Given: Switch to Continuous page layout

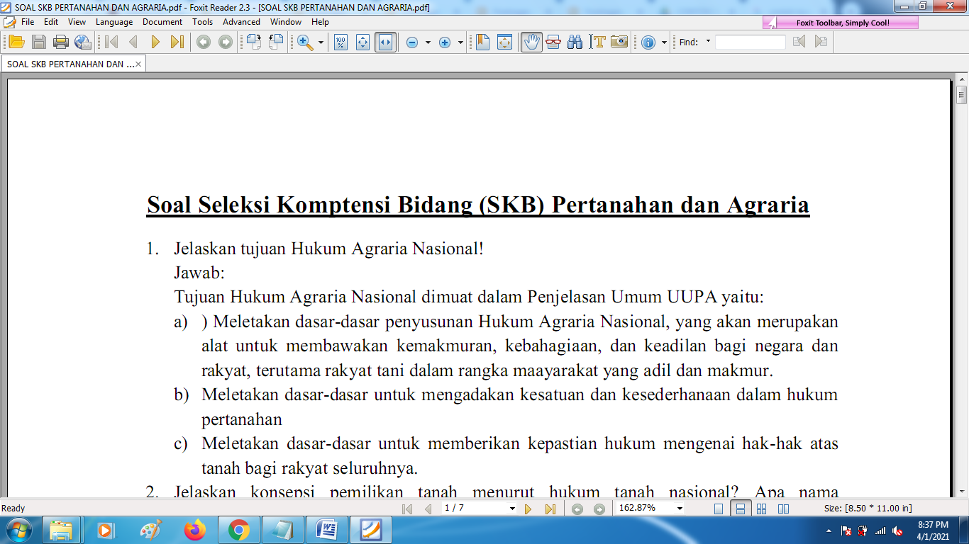Looking at the screenshot, I should click(x=740, y=509).
